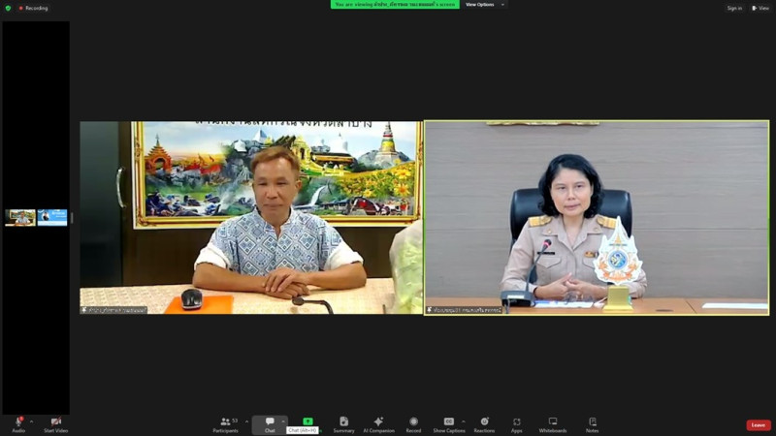
Task: Open Whiteboards
Action: point(553,423)
